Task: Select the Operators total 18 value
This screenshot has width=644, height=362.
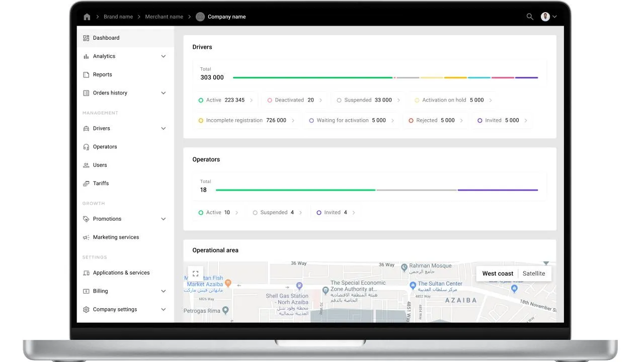Action: pos(203,190)
